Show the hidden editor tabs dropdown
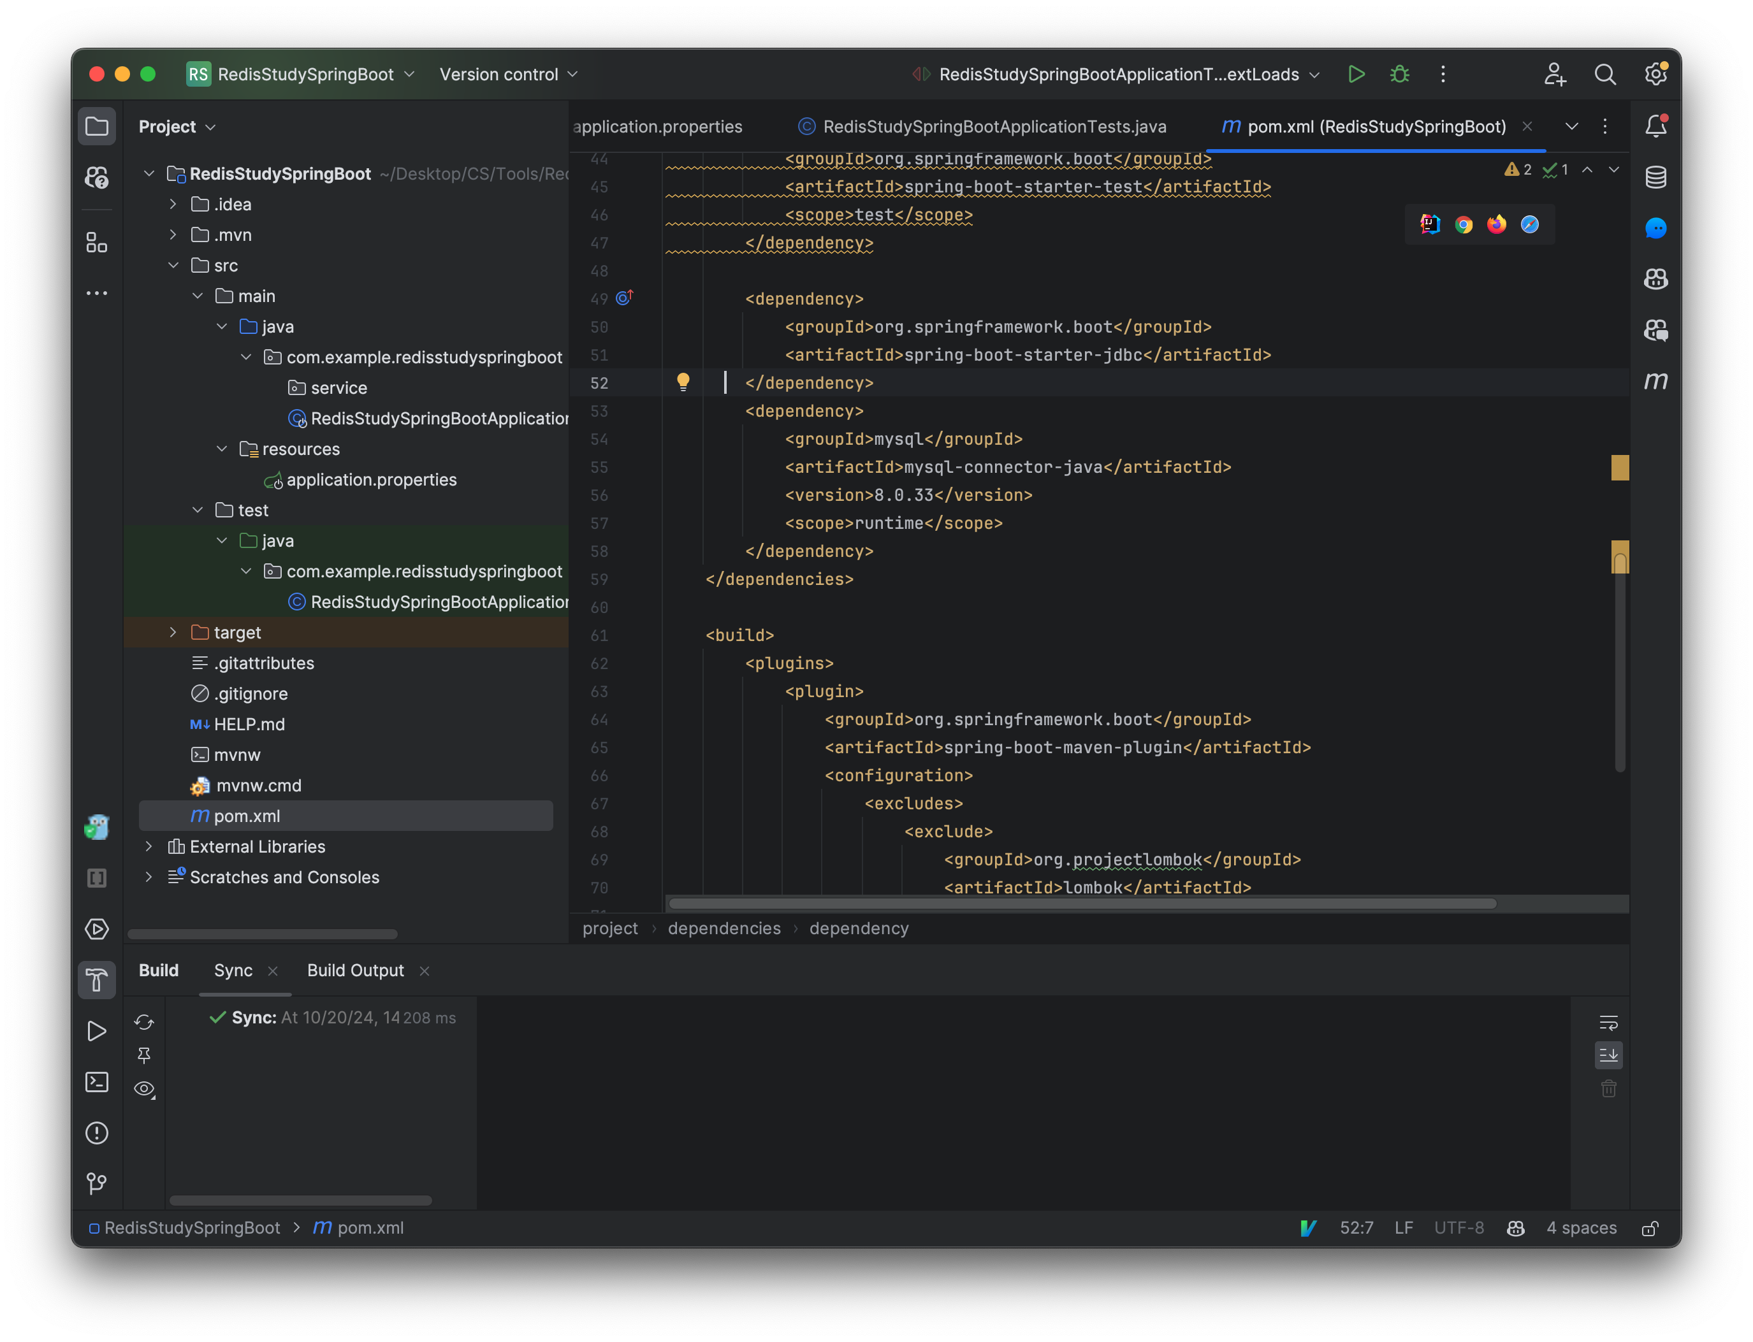Screen dimensions: 1753x1342 pyautogui.click(x=1571, y=126)
